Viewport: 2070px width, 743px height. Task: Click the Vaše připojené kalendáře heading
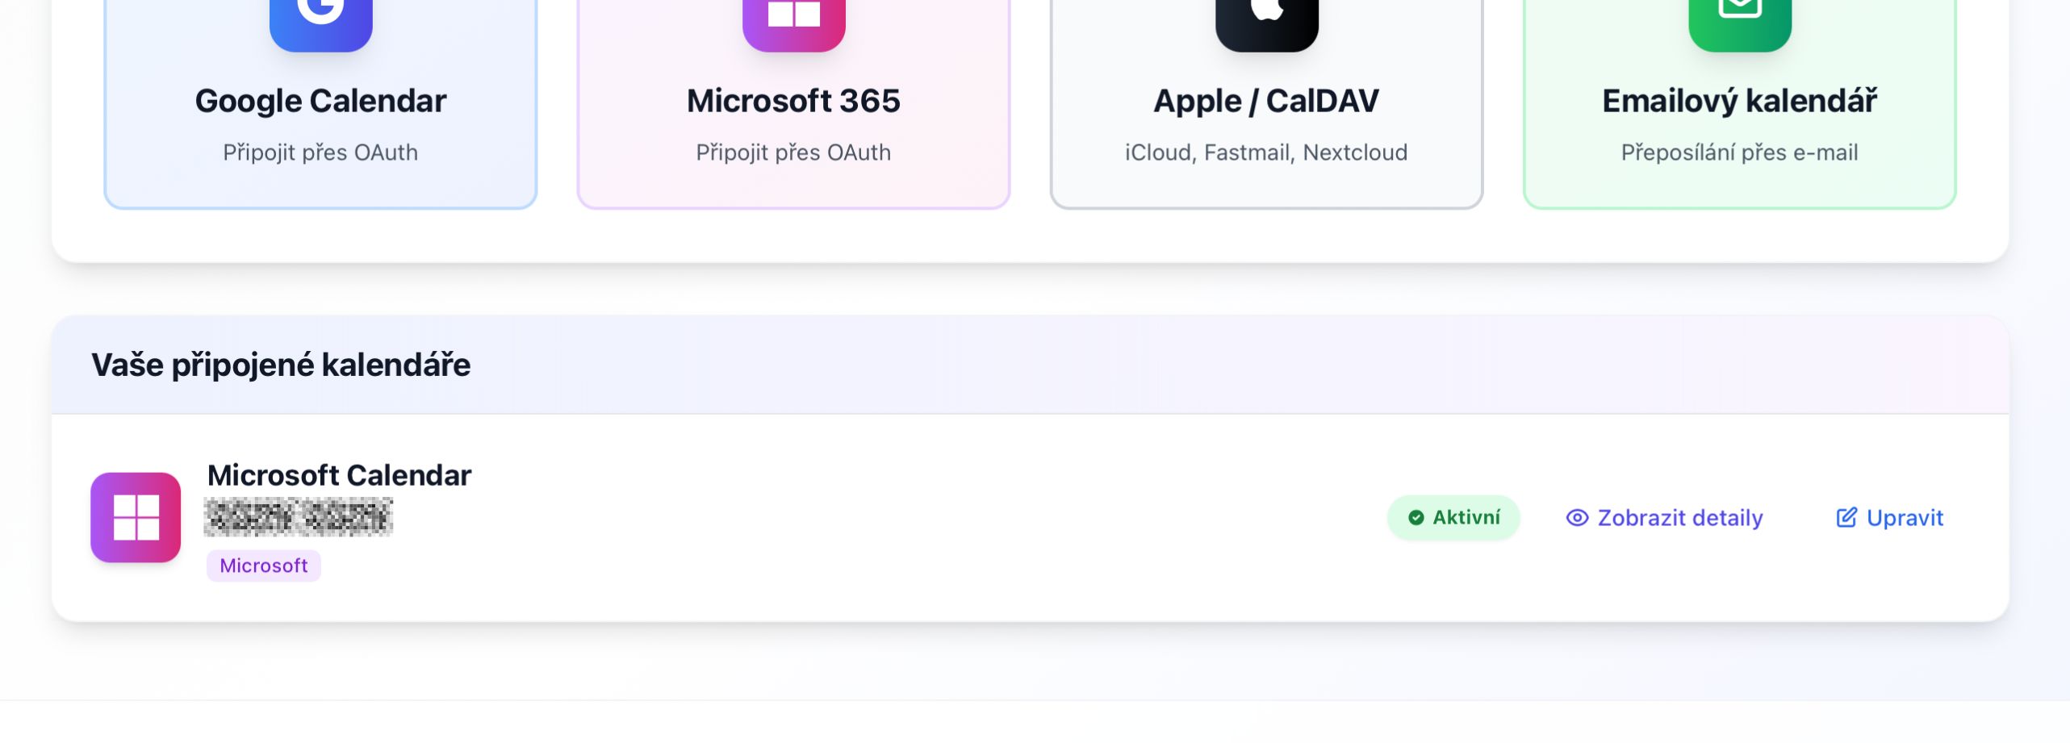[282, 365]
